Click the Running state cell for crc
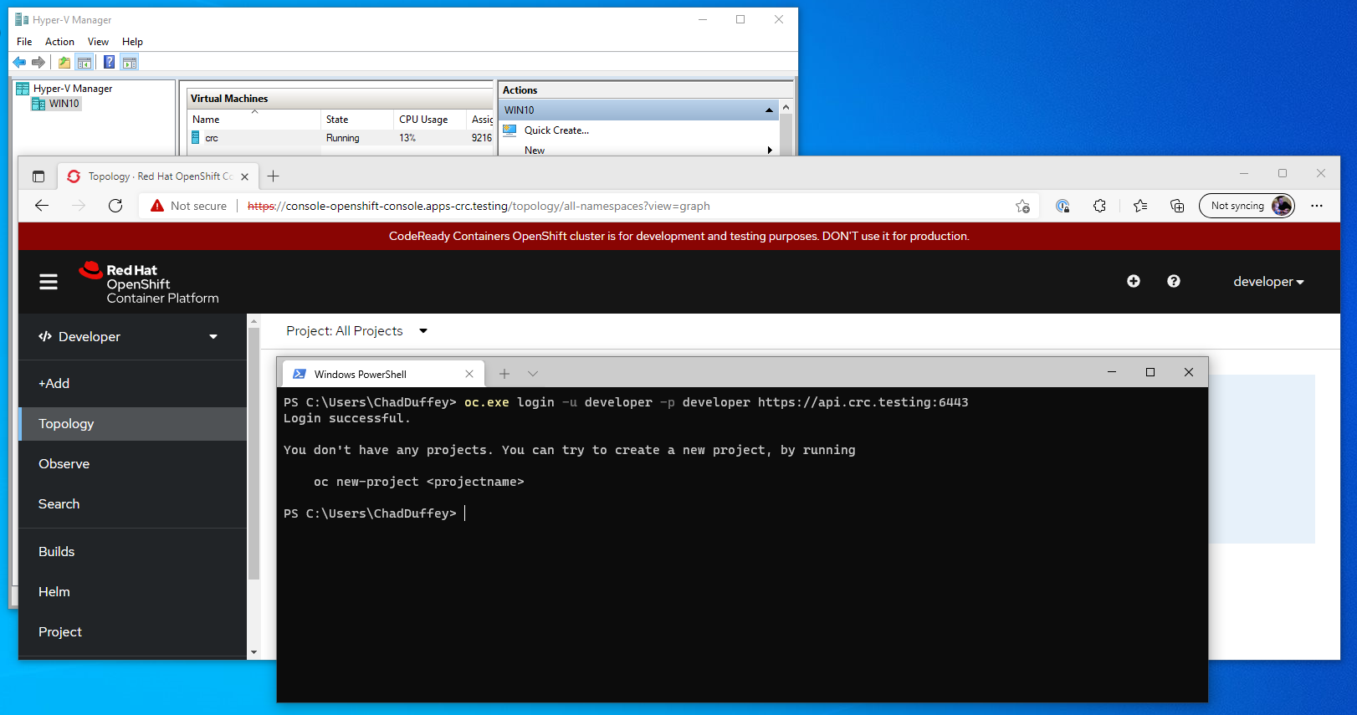The height and width of the screenshot is (715, 1357). coord(343,138)
